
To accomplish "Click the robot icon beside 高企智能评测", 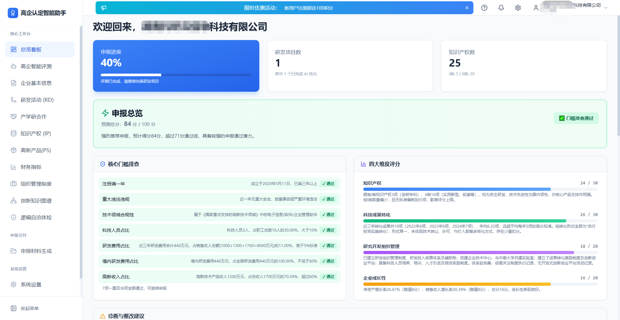I will pos(14,66).
